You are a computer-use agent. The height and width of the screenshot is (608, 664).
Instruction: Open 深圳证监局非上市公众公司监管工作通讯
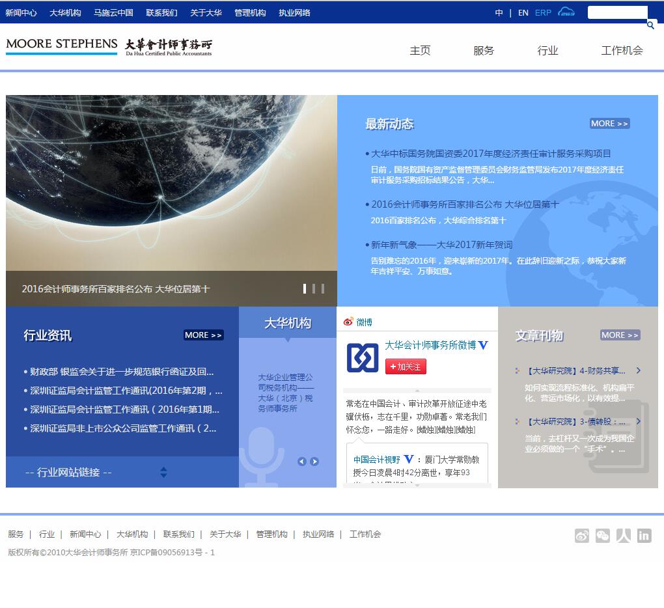pyautogui.click(x=123, y=428)
